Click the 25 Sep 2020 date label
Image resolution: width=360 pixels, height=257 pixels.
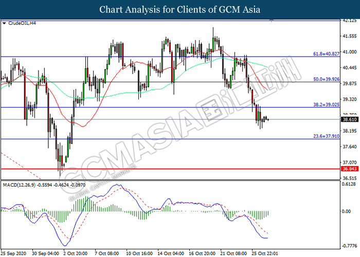[14, 254]
